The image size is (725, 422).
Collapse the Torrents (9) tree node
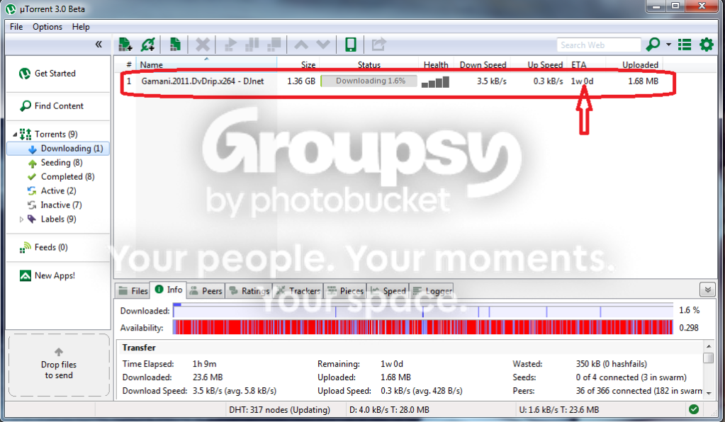click(x=15, y=135)
